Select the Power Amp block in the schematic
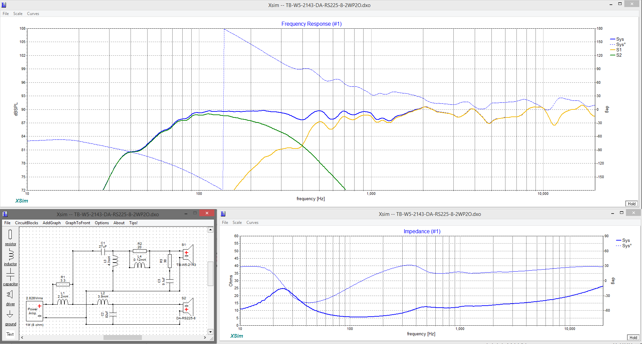The height and width of the screenshot is (344, 642). click(x=34, y=311)
